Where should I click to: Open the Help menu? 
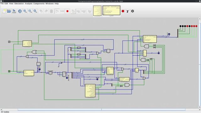tap(57, 3)
